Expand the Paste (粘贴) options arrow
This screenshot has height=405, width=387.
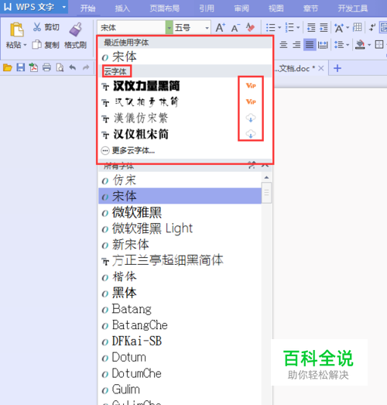pos(25,45)
